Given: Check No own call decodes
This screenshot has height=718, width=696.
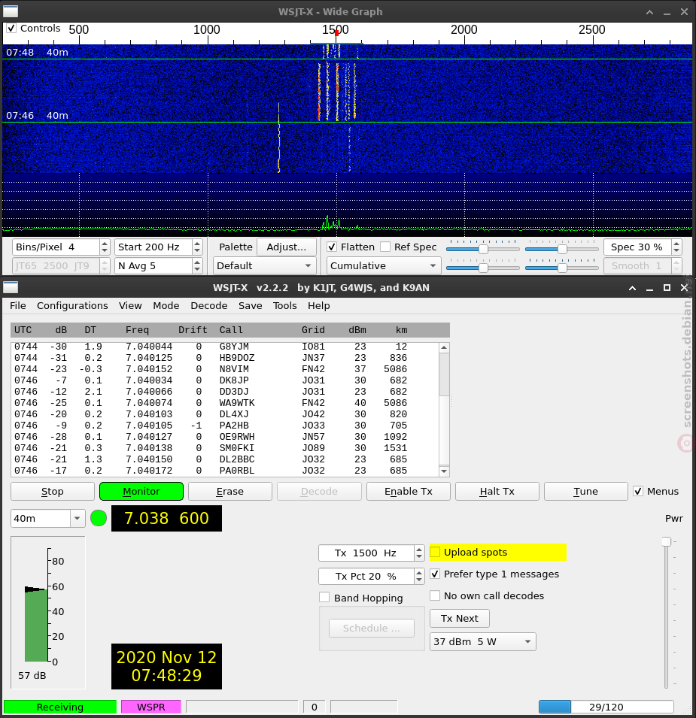Looking at the screenshot, I should coord(435,595).
